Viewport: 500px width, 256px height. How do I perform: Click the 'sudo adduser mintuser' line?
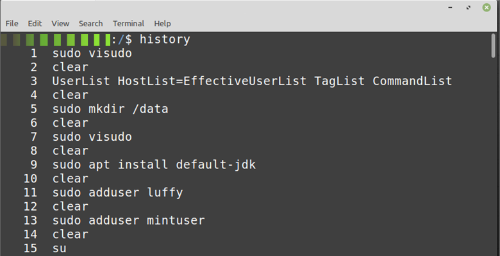click(x=128, y=220)
